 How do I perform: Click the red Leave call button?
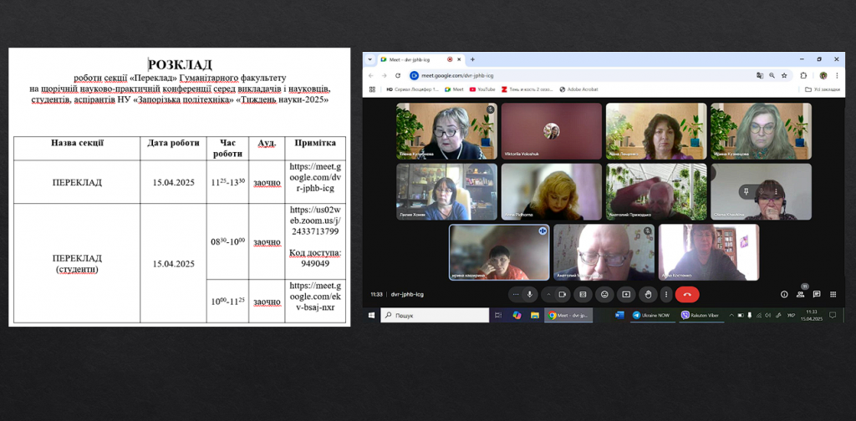coord(687,294)
